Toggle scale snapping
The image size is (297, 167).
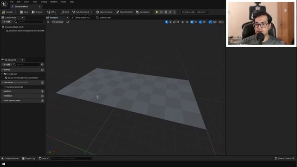click(210, 22)
